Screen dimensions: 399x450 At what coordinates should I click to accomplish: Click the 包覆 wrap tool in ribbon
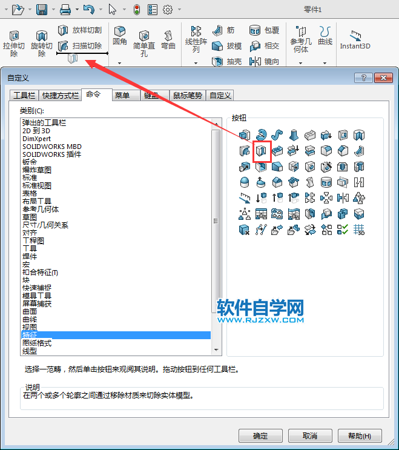point(264,30)
